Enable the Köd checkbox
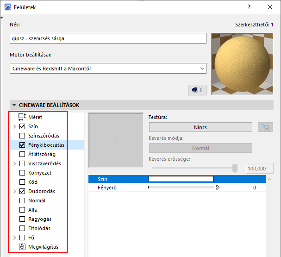The height and width of the screenshot is (257, 281). coord(22,182)
